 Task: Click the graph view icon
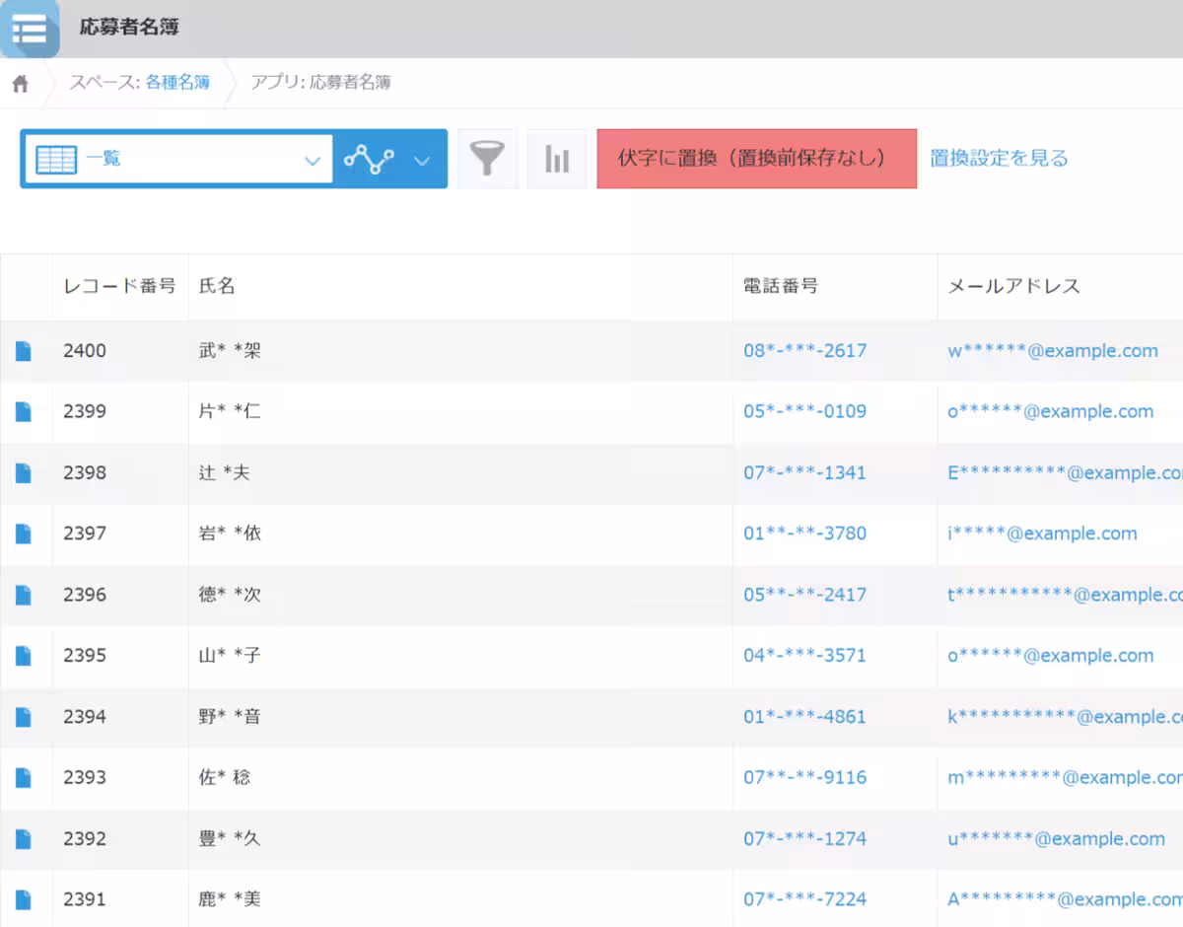369,159
